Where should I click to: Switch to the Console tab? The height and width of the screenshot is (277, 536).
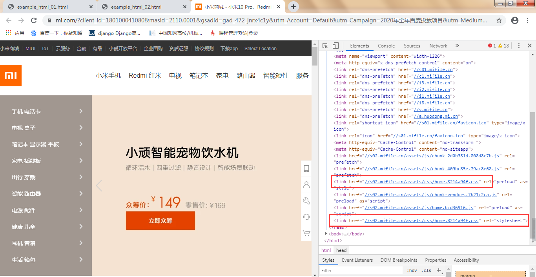point(387,46)
